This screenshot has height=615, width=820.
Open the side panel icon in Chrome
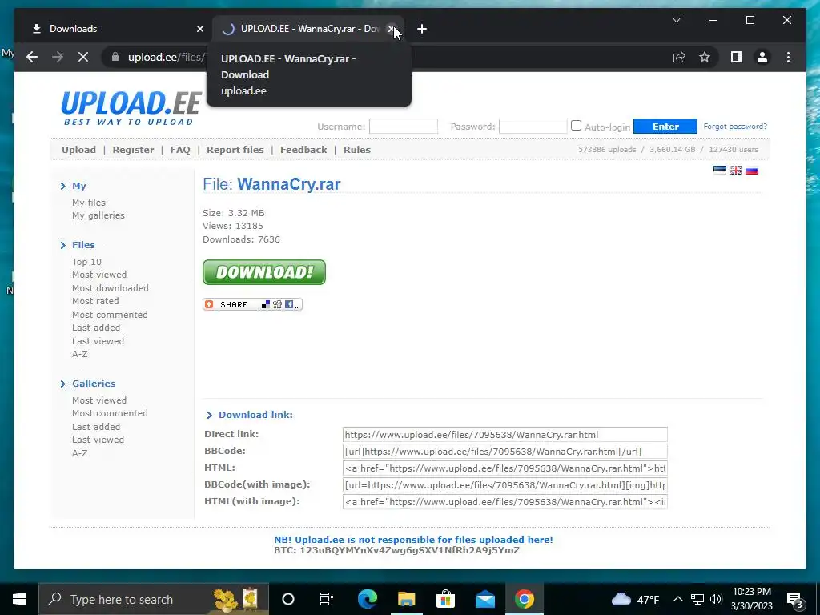click(x=737, y=57)
